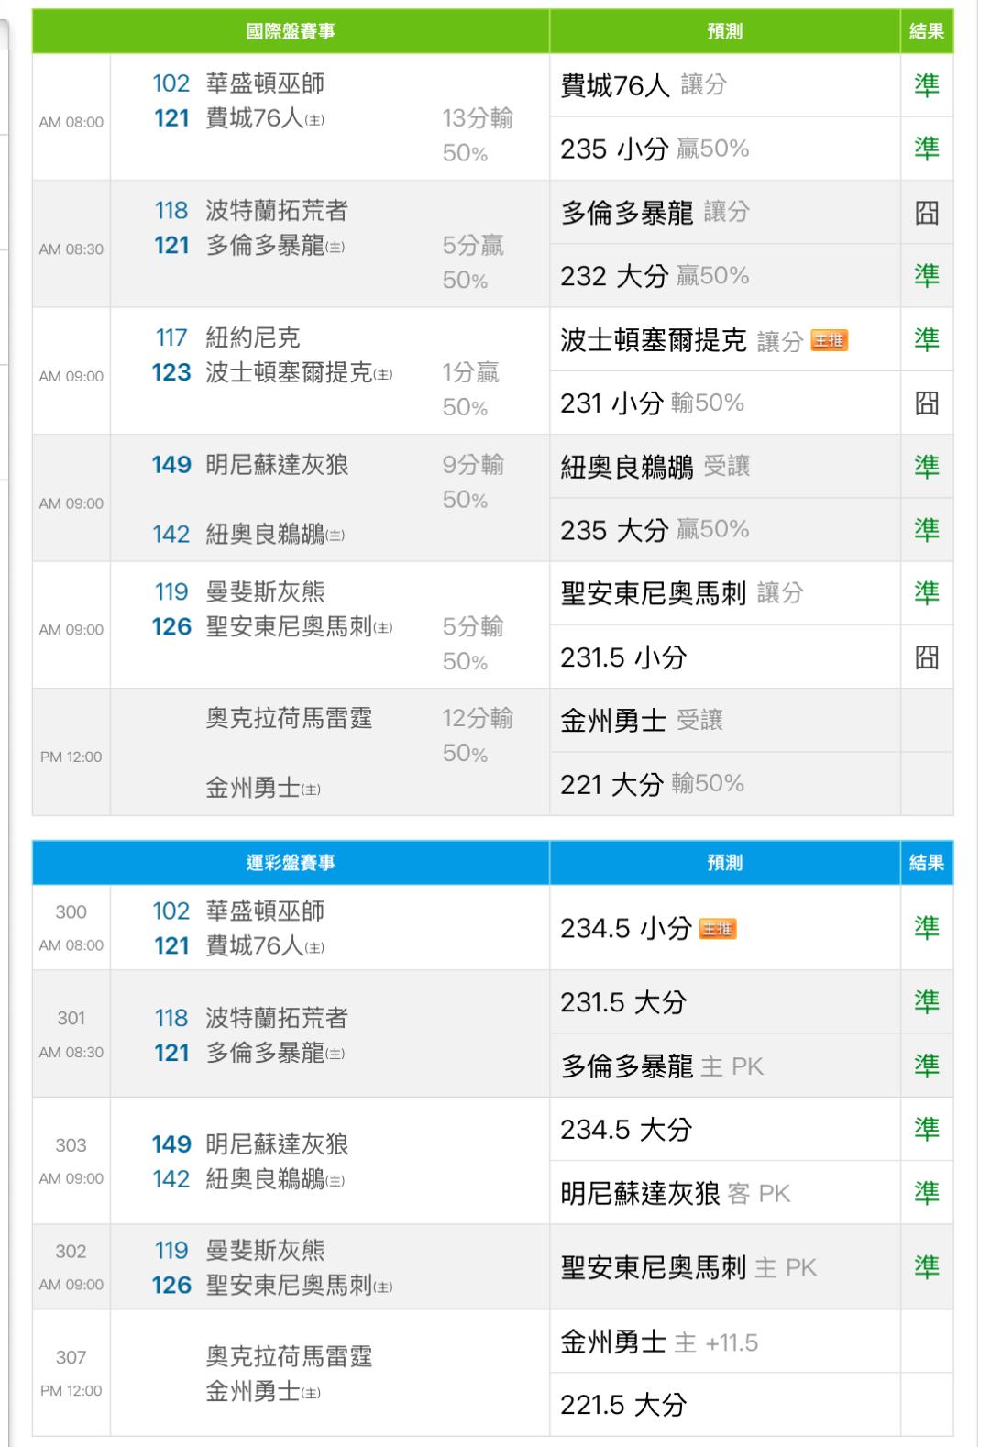Screen dimensions: 990x1447
Task: Click the 準 result for 紐奧良鵜鶘 受讓
Action: [926, 467]
